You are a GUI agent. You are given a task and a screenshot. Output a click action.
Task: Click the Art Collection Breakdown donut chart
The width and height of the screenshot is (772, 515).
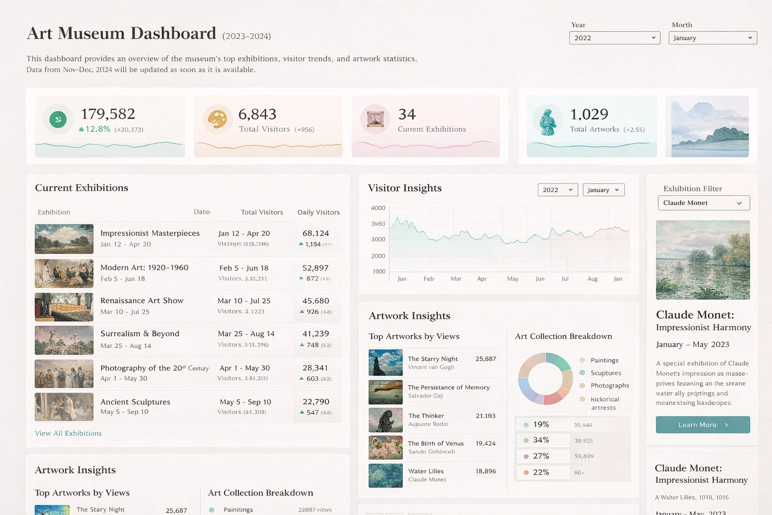click(545, 378)
